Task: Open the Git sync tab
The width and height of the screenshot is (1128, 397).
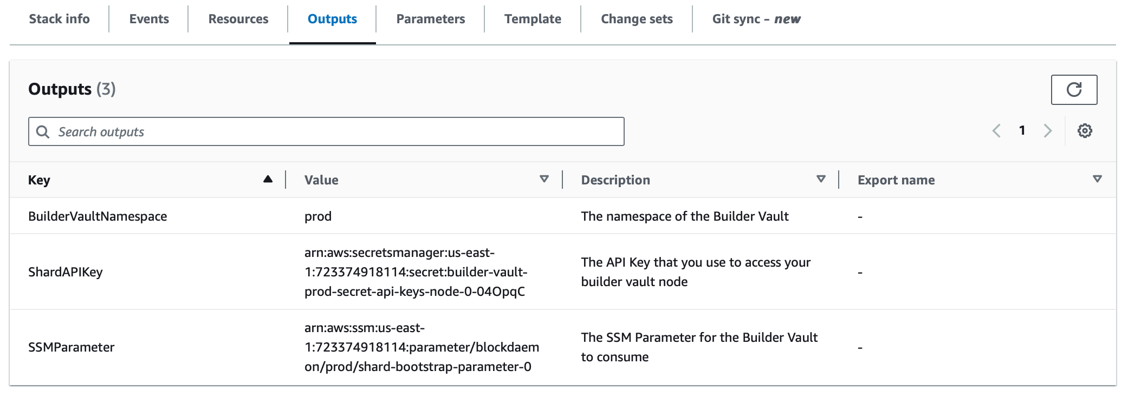Action: [756, 19]
